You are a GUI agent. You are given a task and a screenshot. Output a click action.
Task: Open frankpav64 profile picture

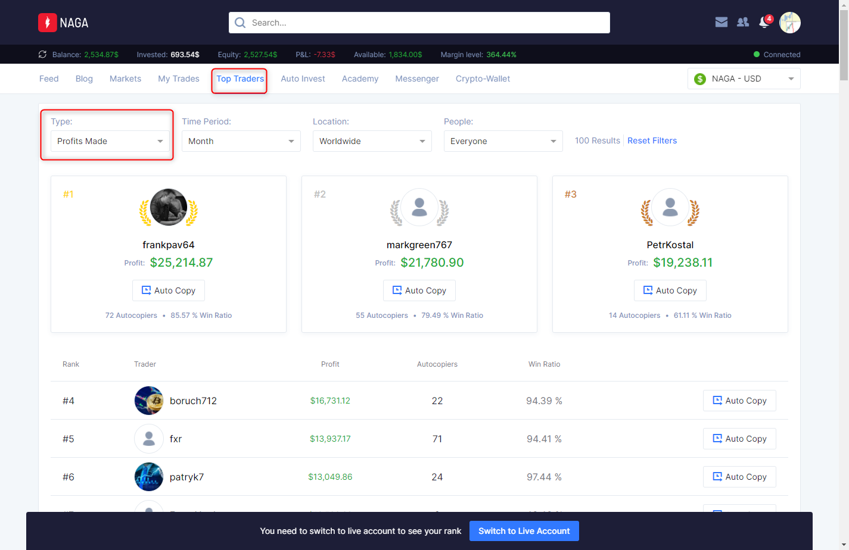pyautogui.click(x=169, y=207)
